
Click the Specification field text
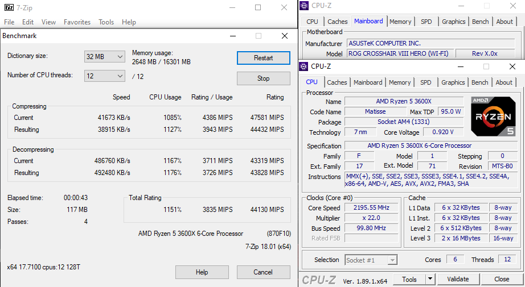pyautogui.click(x=431, y=145)
